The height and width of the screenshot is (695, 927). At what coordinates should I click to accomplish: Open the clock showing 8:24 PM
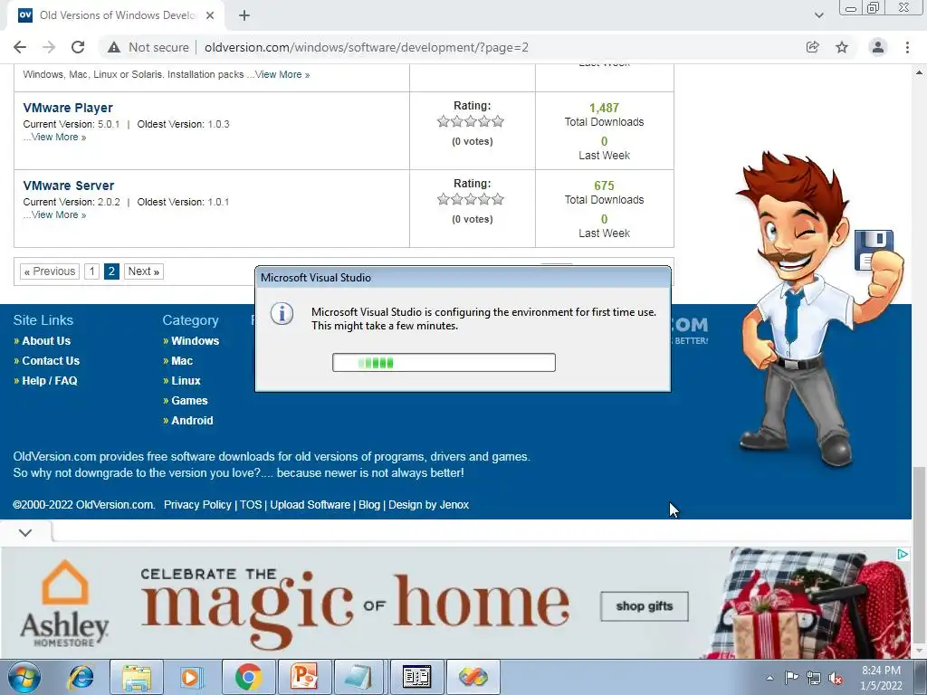[881, 678]
